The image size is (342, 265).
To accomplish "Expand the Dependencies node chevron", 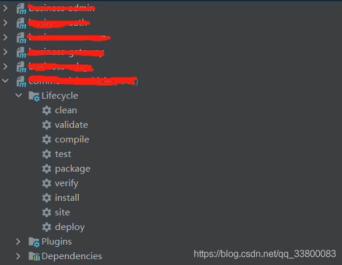I will point(18,256).
